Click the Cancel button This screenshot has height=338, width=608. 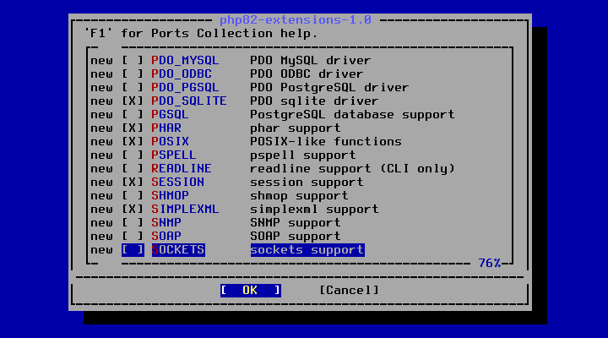(x=349, y=291)
